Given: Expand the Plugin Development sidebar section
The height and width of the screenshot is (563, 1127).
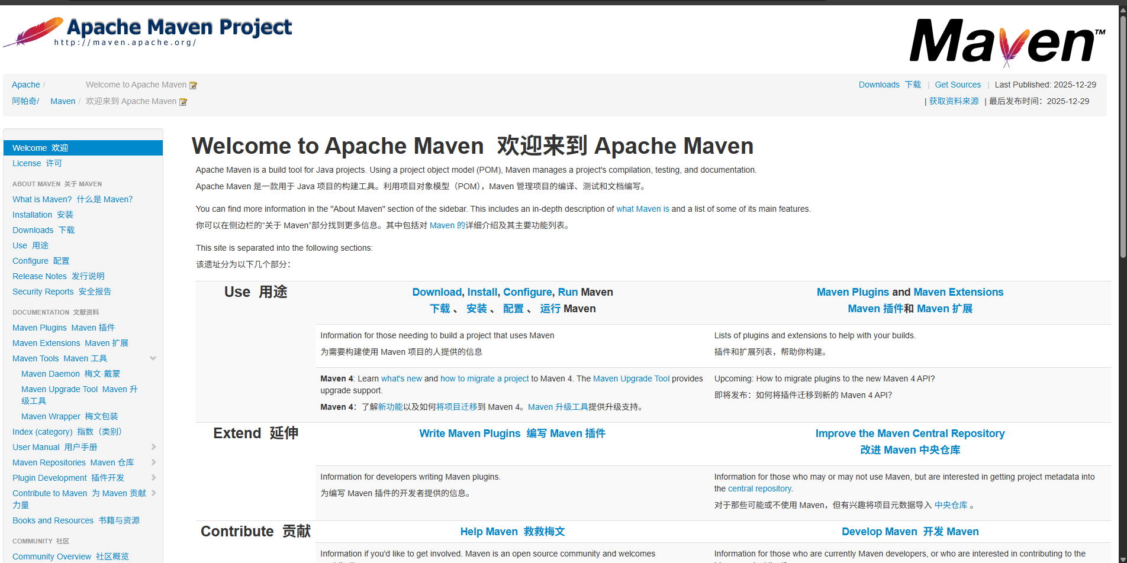Looking at the screenshot, I should [x=153, y=478].
